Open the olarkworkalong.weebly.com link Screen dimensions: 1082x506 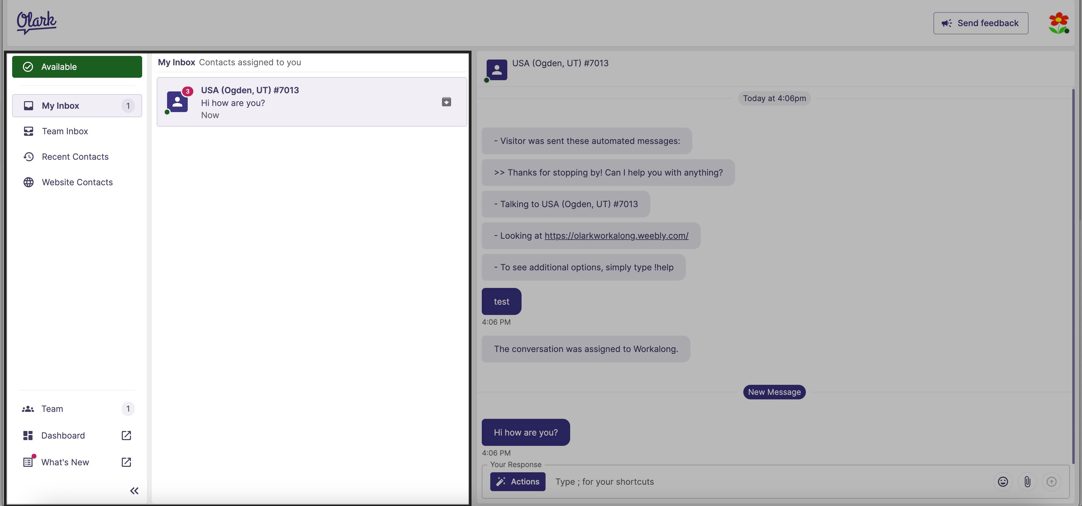616,236
